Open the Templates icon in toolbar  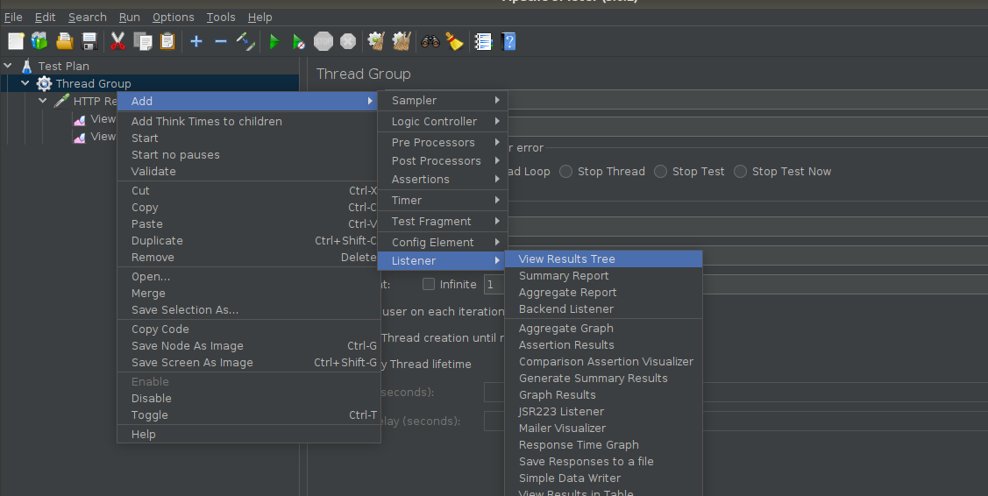pos(39,41)
